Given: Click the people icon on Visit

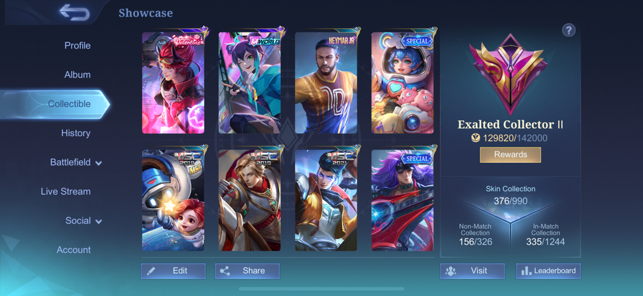Looking at the screenshot, I should (451, 271).
